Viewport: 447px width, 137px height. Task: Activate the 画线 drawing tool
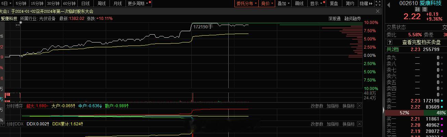click(x=299, y=3)
